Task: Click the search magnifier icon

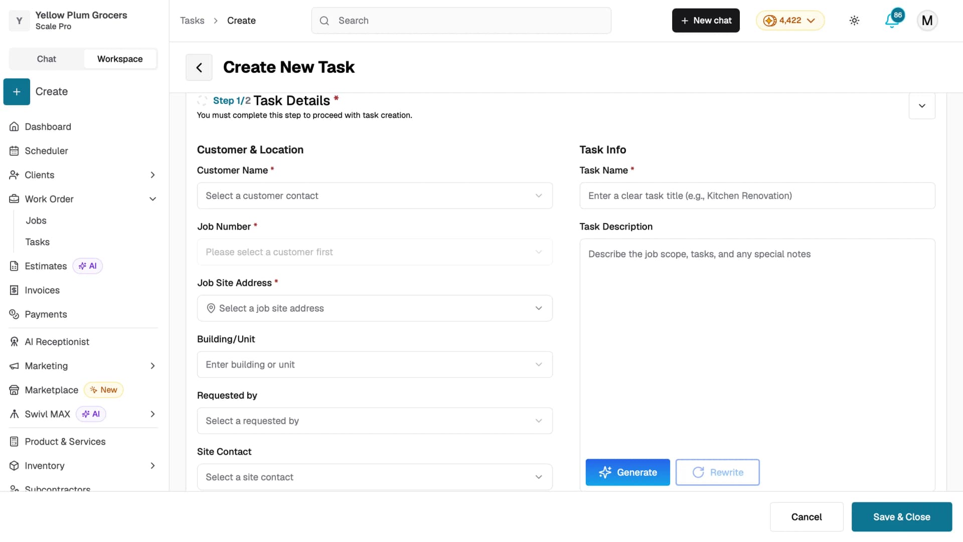Action: point(325,21)
